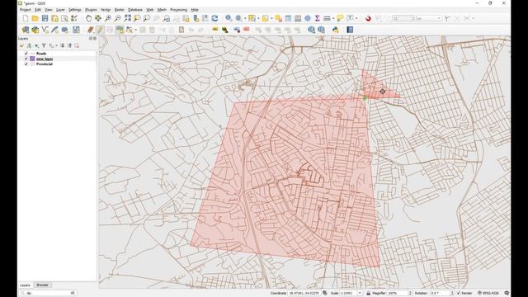
Task: Toggle visibility of the Roads layer
Action: pyautogui.click(x=26, y=53)
